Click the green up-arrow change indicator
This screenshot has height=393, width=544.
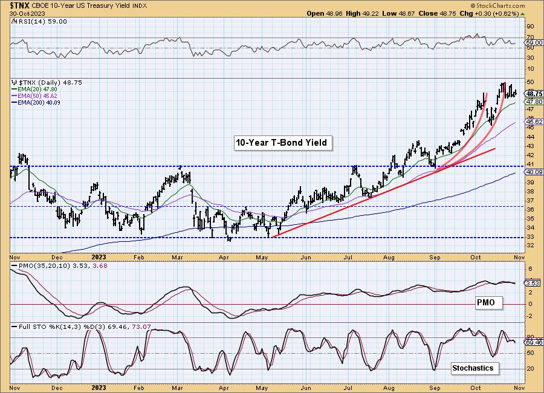[522, 14]
